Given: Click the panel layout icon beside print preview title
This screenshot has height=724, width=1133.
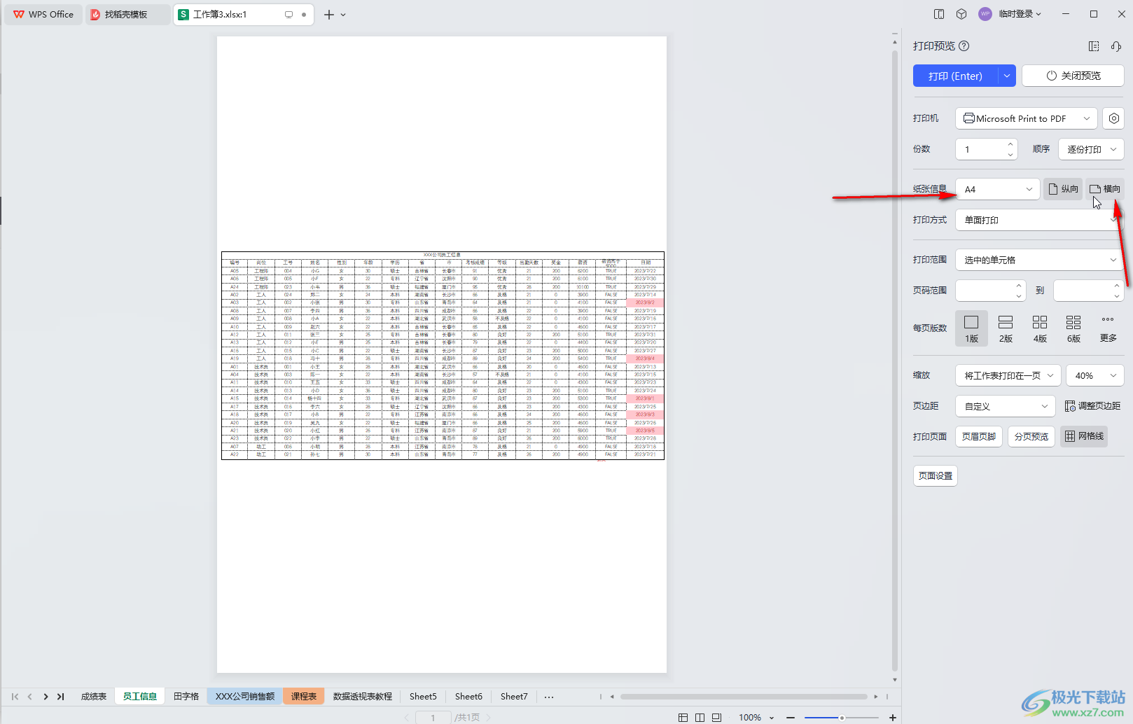Looking at the screenshot, I should (x=1094, y=46).
